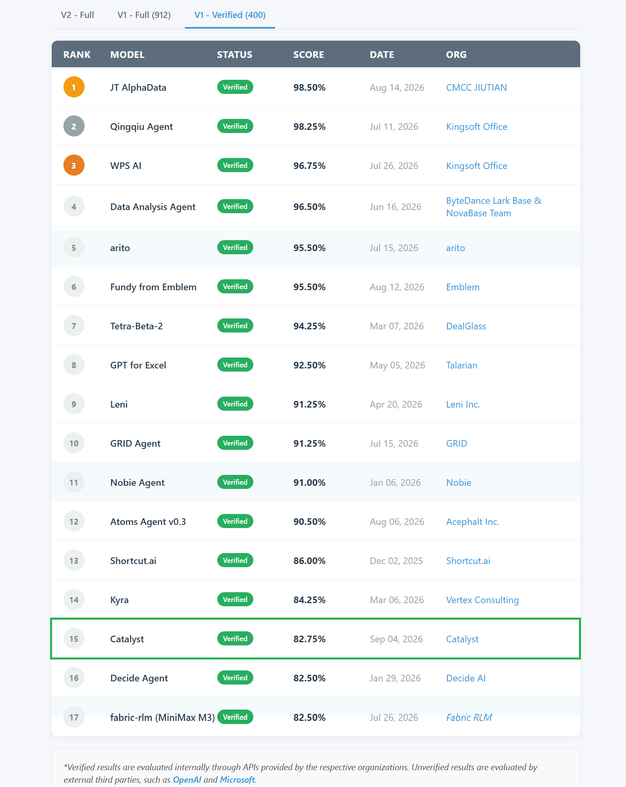Open the Vertex Consulting link
This screenshot has width=626, height=787.
pyautogui.click(x=483, y=600)
